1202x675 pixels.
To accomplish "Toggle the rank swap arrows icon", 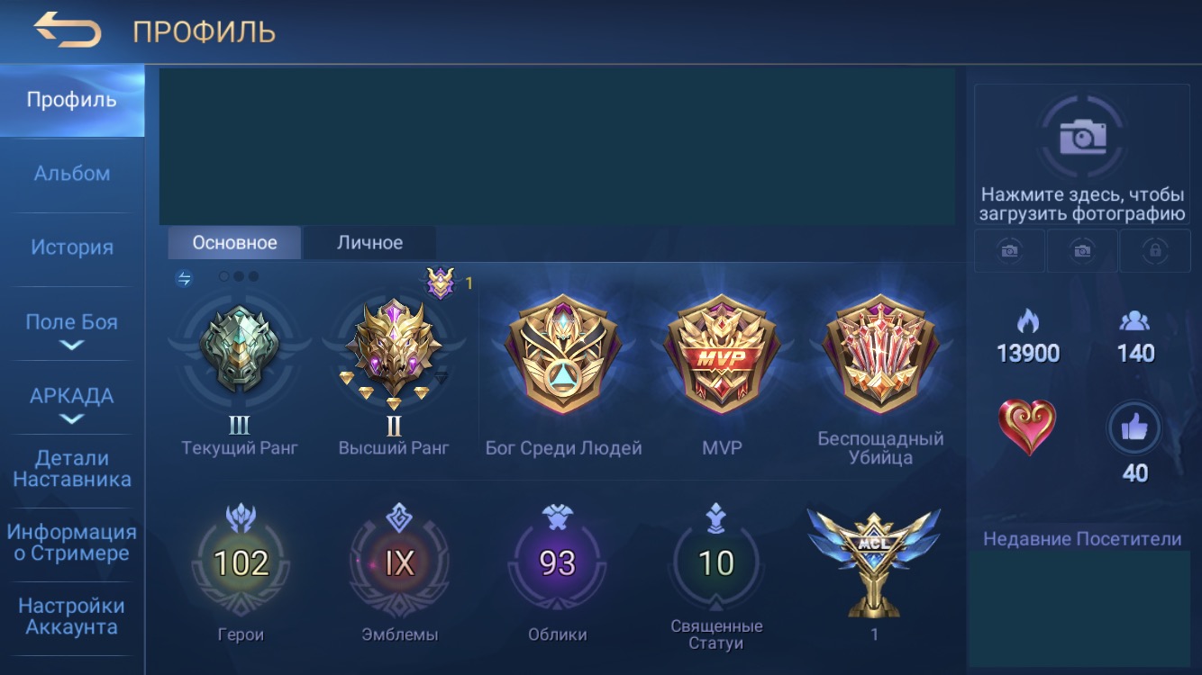I will pyautogui.click(x=184, y=279).
